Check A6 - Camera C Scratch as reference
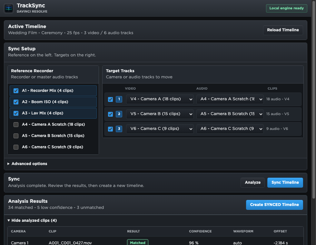Viewport: 316px width, 245px height. (16, 147)
